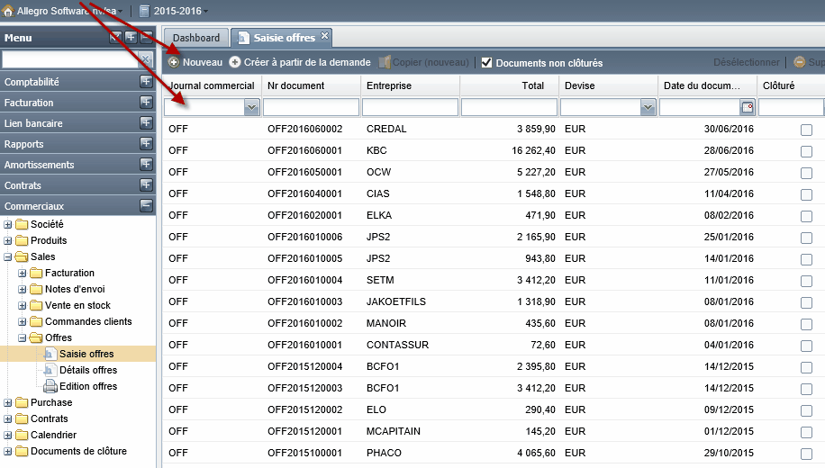This screenshot has height=468, width=825.
Task: Open the date picker calendar icon
Action: [x=748, y=107]
